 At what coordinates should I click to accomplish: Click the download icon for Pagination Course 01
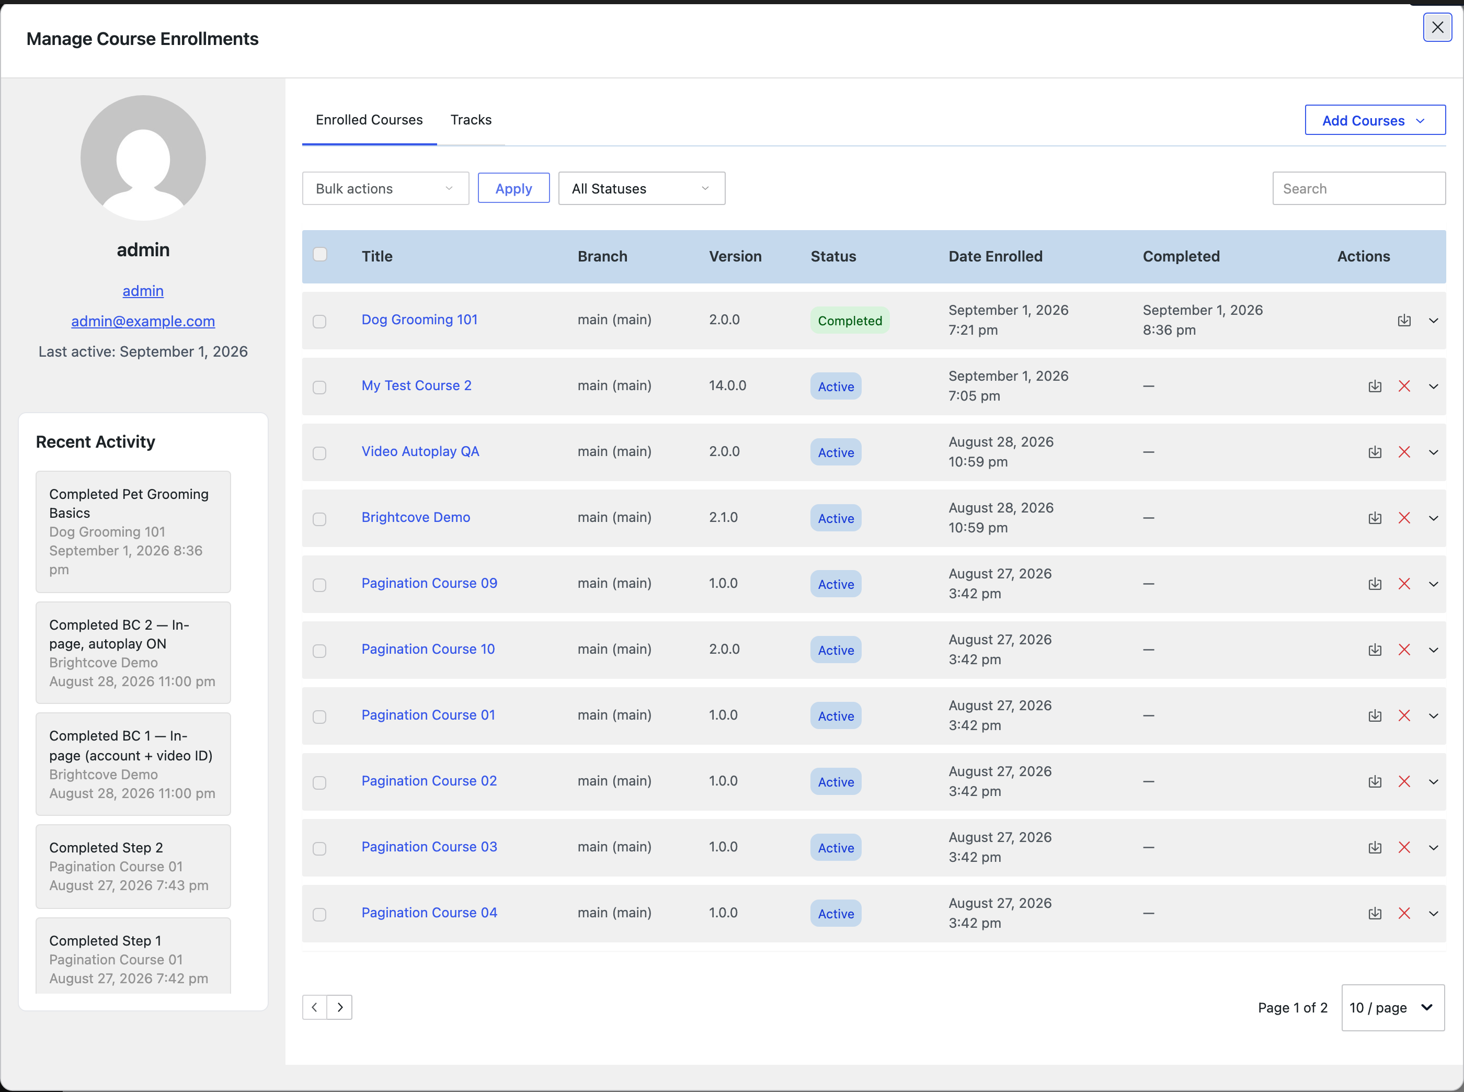click(1375, 716)
